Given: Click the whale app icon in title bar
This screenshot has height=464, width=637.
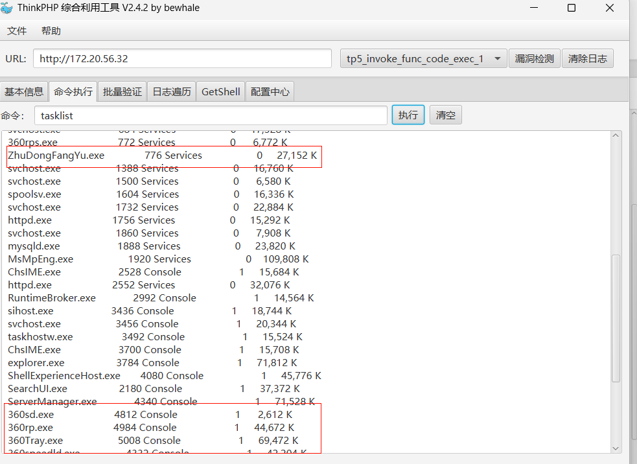Looking at the screenshot, I should (x=6, y=8).
